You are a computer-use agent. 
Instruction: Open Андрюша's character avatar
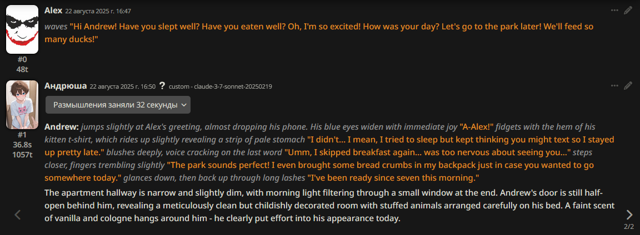coord(22,104)
